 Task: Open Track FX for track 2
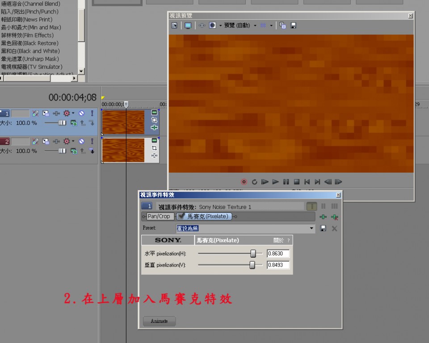[x=56, y=141]
